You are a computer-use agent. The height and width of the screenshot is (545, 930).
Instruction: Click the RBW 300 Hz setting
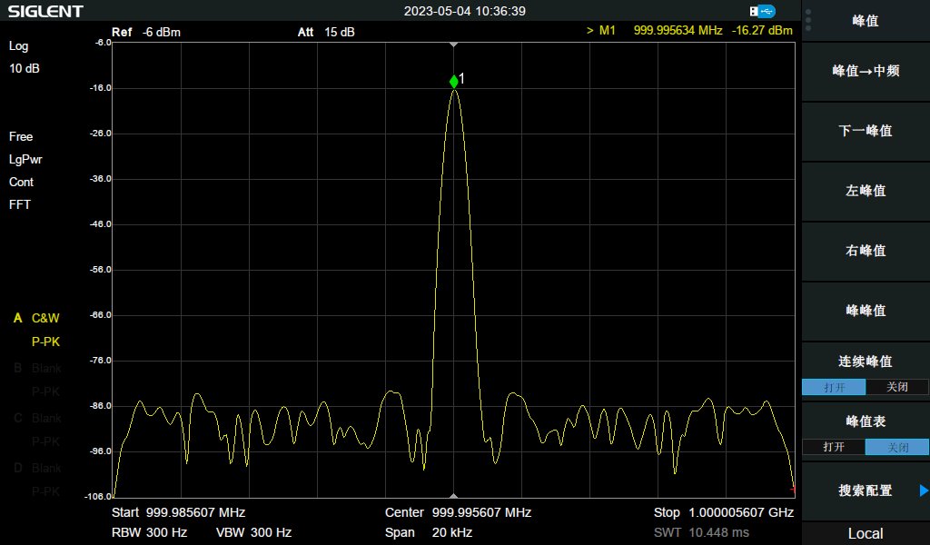[x=150, y=532]
